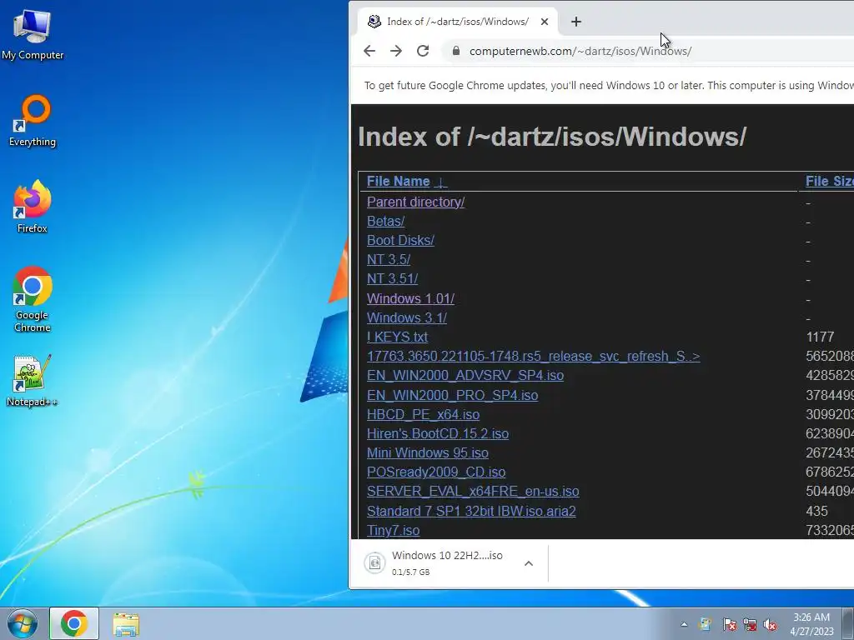Click the Action Center flag tray icon

tap(729, 624)
